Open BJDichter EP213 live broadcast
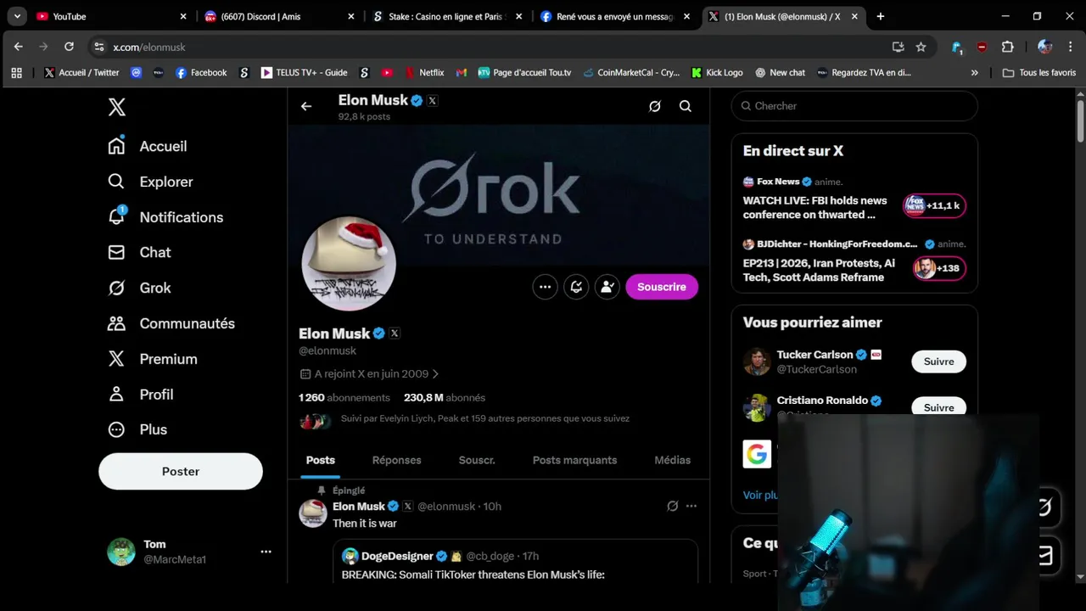Viewport: 1086px width, 611px height. tap(854, 261)
